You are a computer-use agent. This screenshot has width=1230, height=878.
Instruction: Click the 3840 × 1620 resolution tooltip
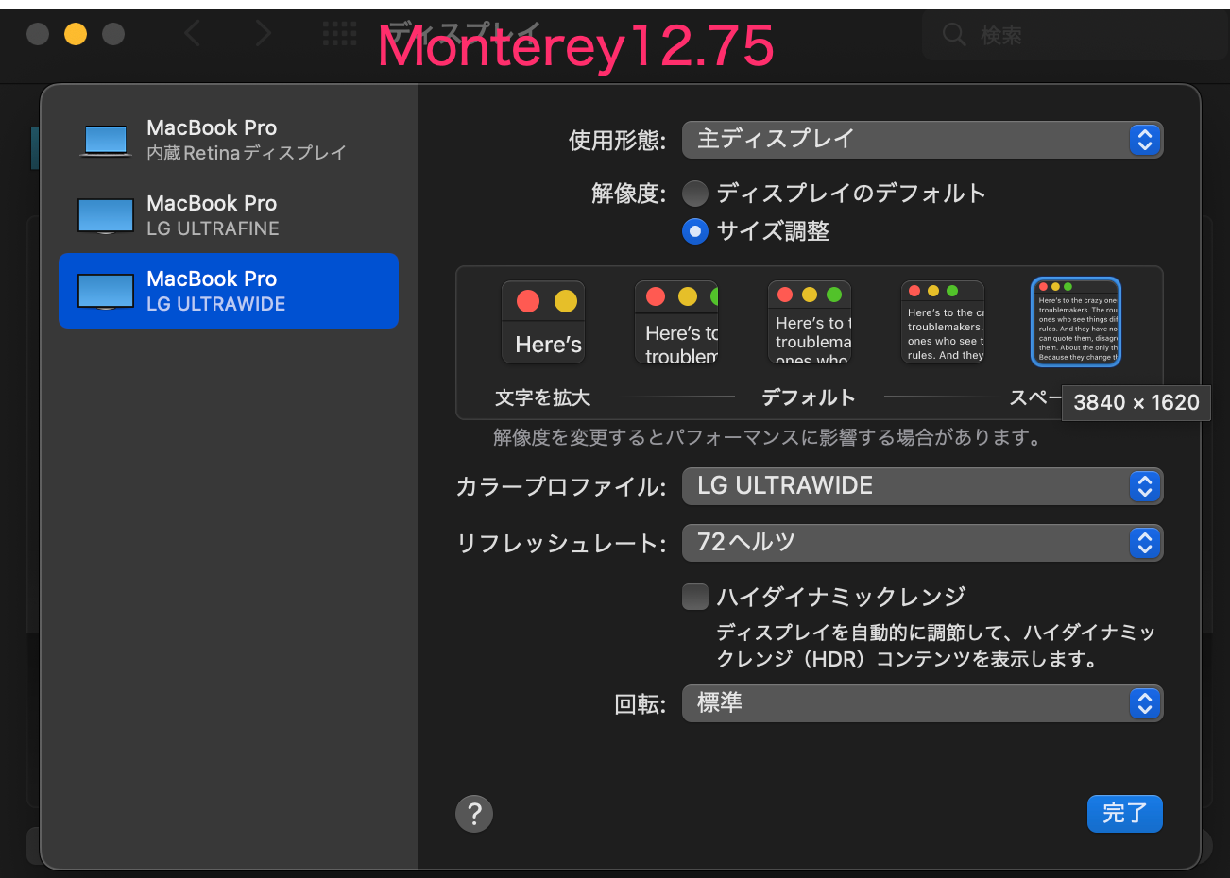coord(1136,402)
